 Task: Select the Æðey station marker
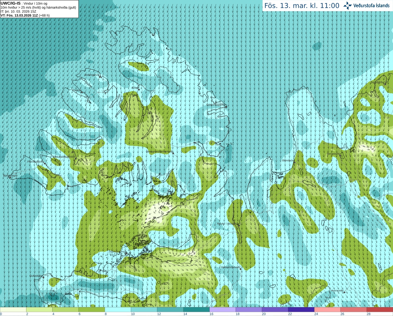(139, 90)
